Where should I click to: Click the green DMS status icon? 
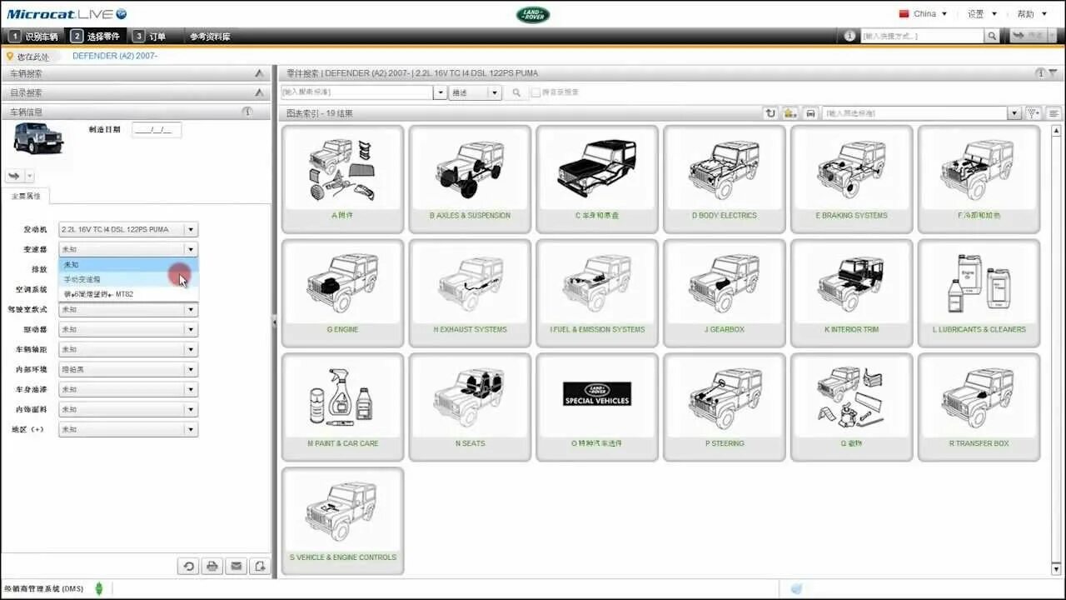(99, 588)
